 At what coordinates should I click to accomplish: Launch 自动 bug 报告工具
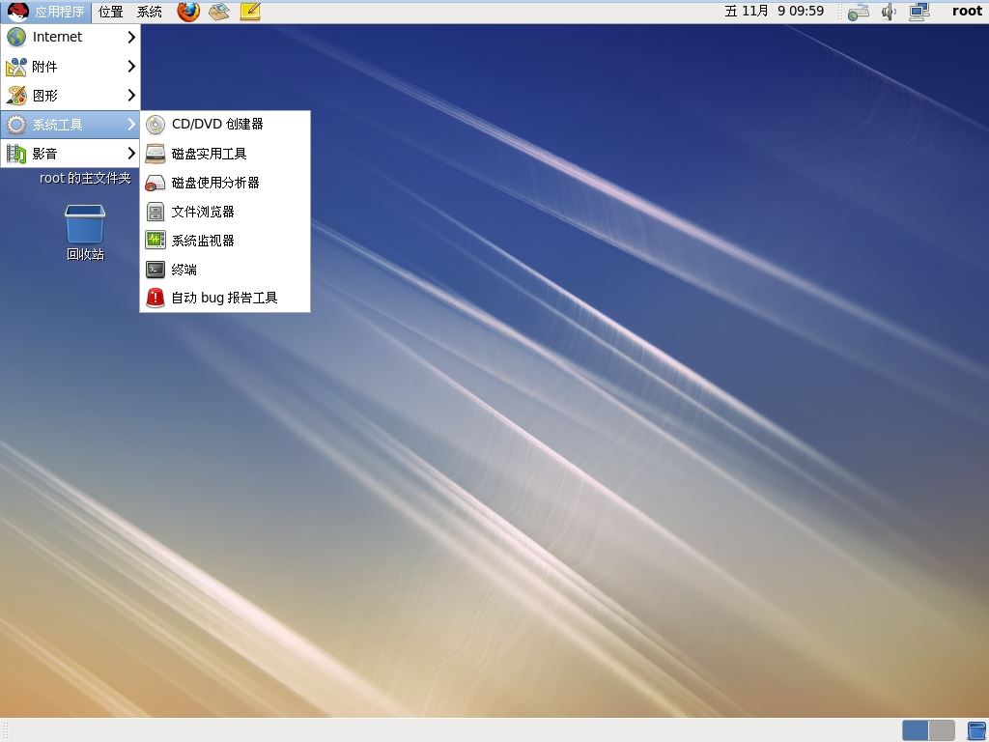(x=224, y=298)
